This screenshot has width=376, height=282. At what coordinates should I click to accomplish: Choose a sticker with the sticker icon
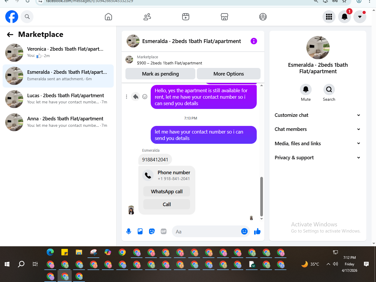tap(152, 231)
